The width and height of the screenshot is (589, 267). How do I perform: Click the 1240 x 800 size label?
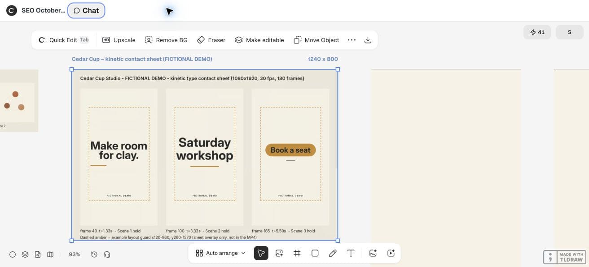coord(323,59)
